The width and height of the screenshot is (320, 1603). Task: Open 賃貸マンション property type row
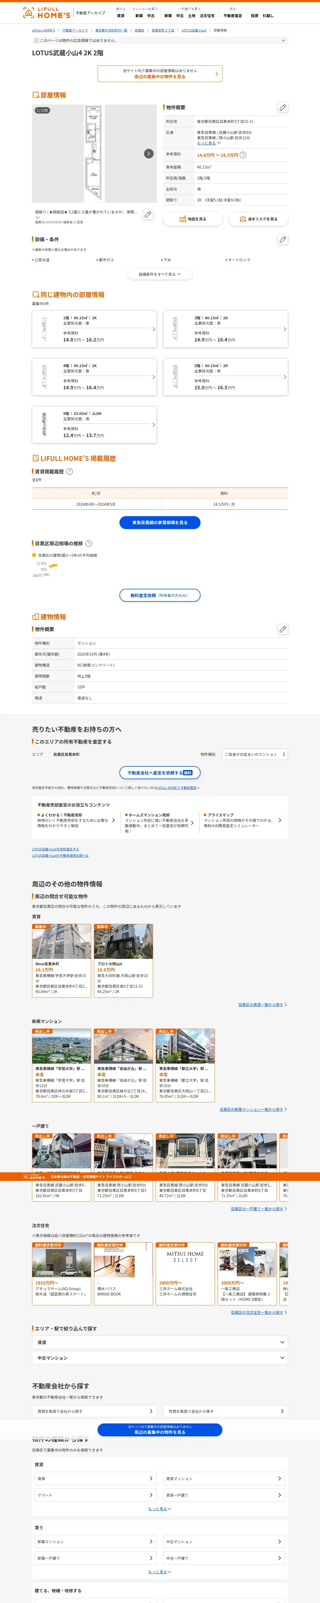pos(225,1479)
